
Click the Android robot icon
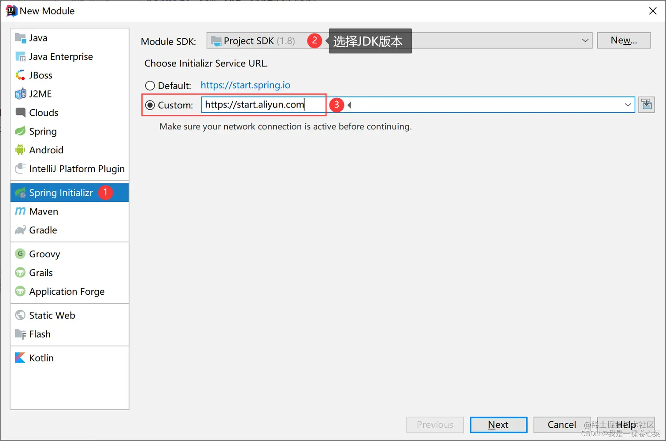(x=20, y=150)
